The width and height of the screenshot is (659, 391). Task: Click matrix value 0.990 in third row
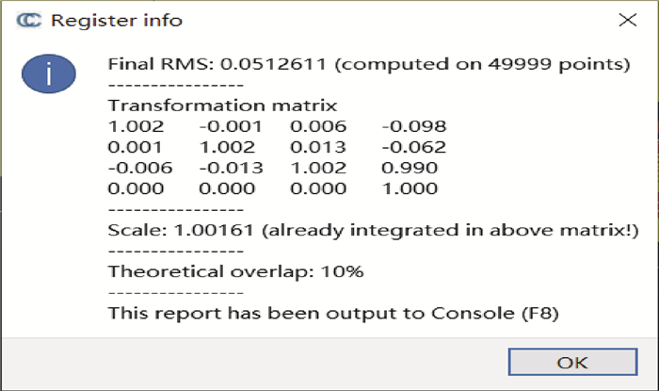(x=410, y=168)
